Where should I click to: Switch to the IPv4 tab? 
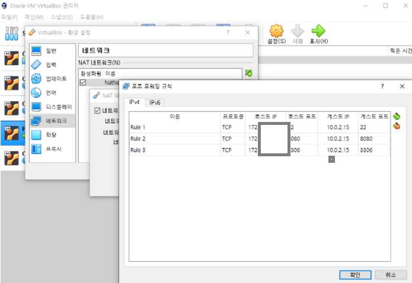coord(134,102)
